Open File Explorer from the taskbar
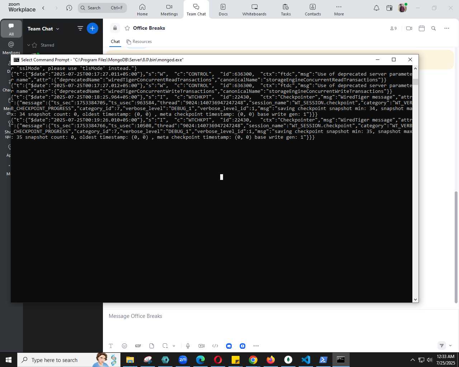The image size is (459, 367). pos(130,360)
